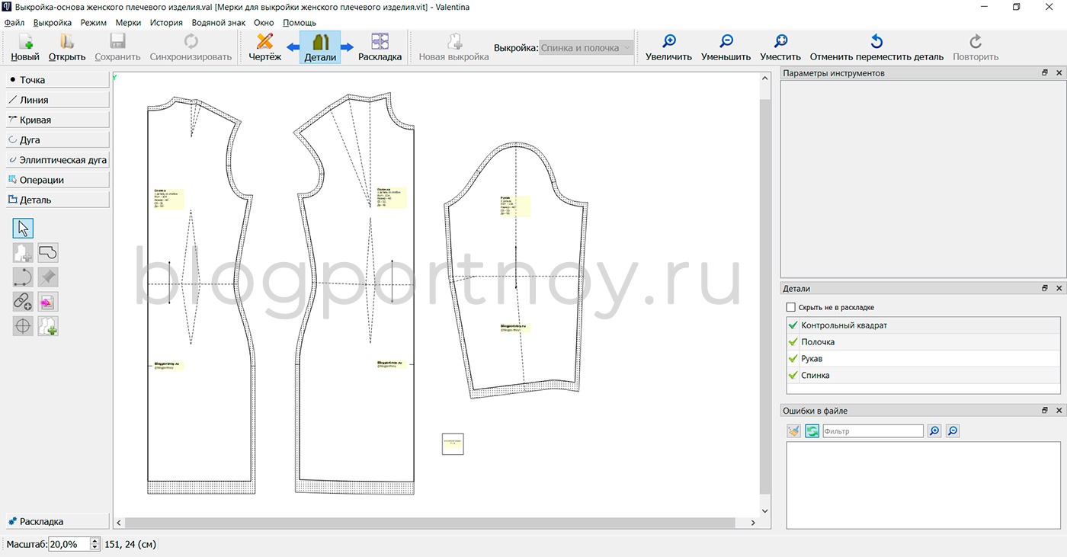Undo with Отменить переместить деталь

(876, 47)
